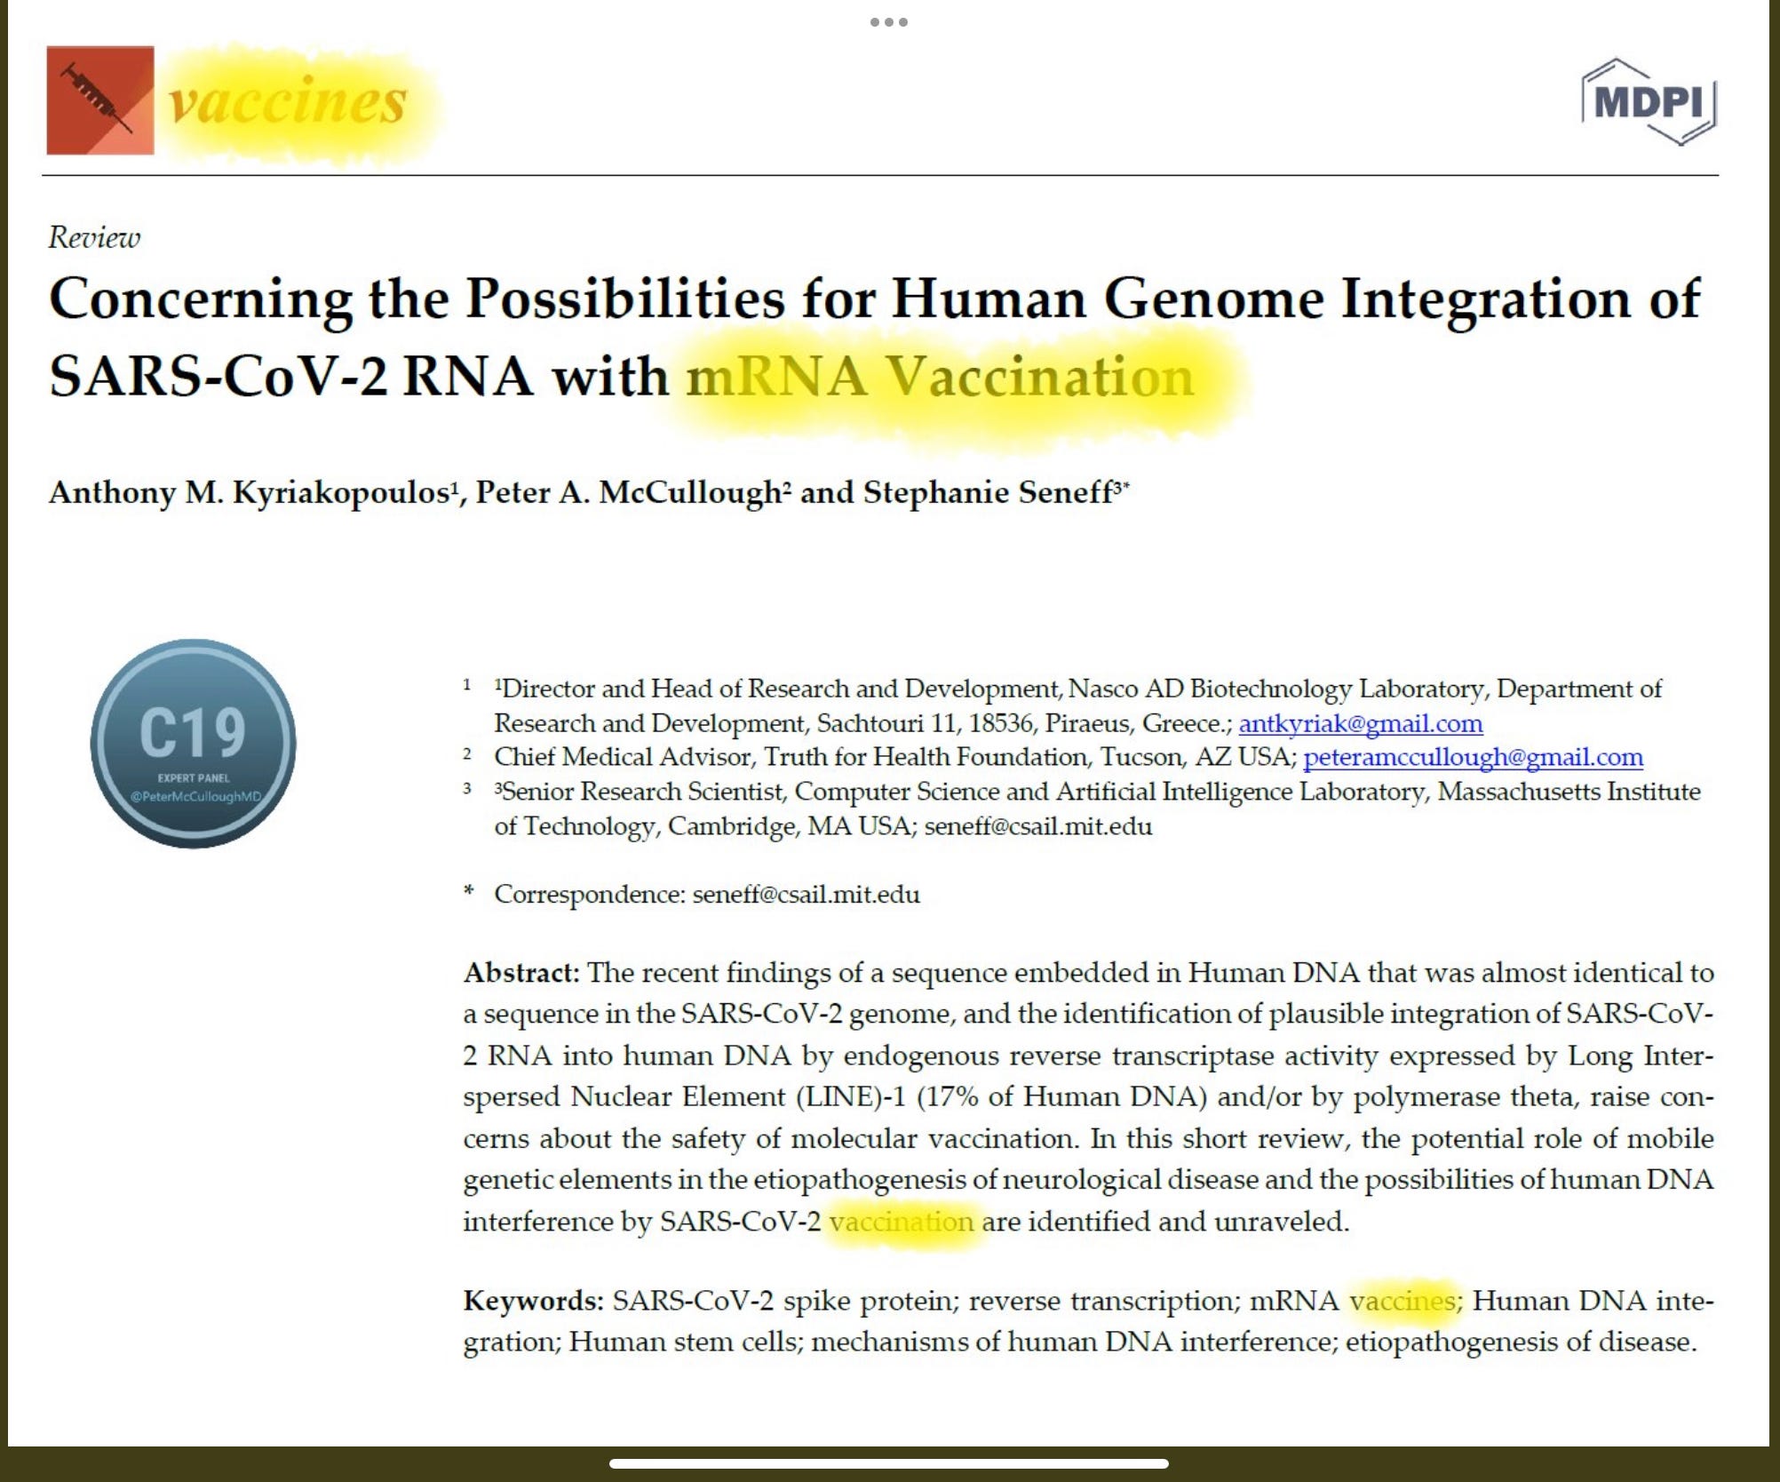Click the highlighted 'mRNA Vaccination' in the title

point(940,377)
